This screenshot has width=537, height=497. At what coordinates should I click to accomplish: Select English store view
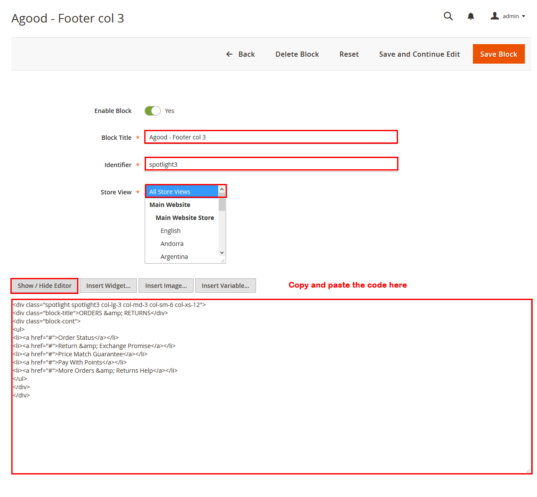point(182,231)
